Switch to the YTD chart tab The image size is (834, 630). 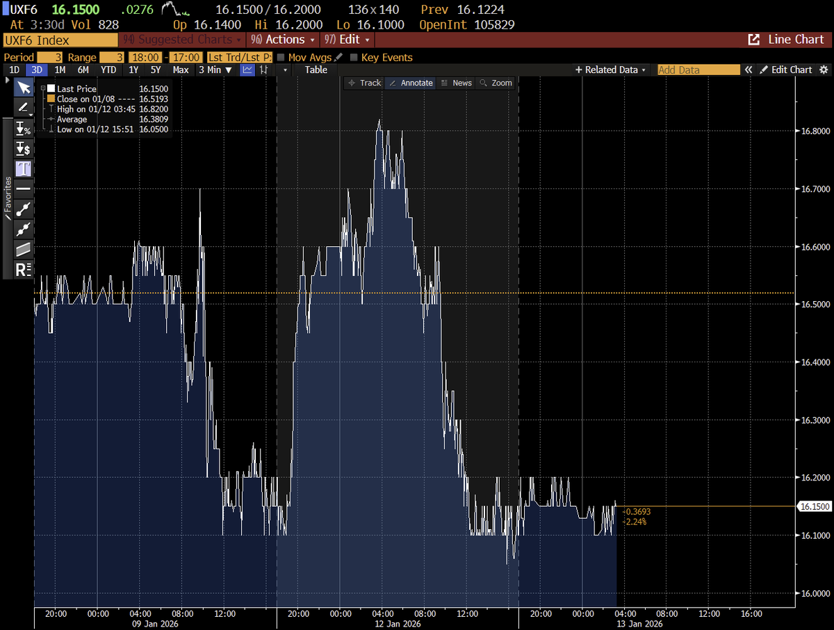(108, 70)
